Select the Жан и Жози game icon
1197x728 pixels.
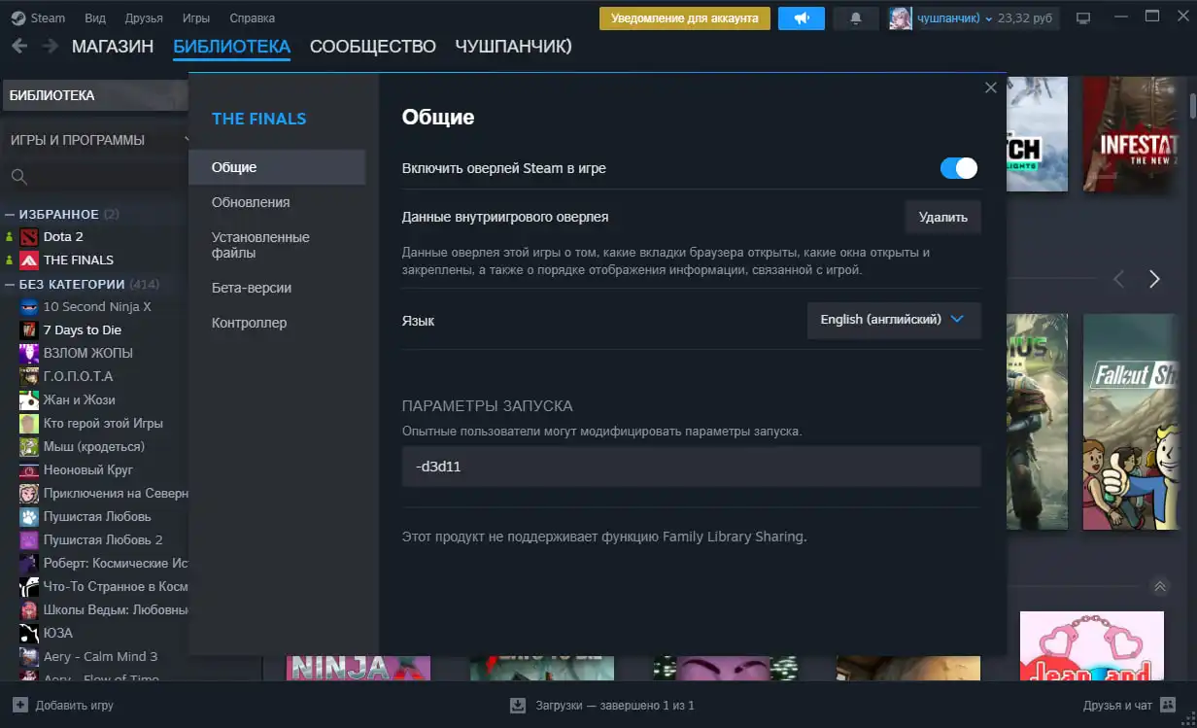pyautogui.click(x=29, y=399)
